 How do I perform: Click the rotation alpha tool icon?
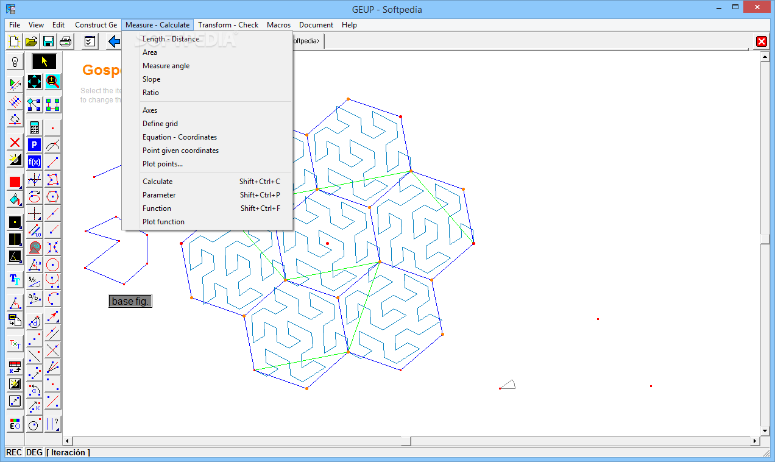(x=34, y=389)
